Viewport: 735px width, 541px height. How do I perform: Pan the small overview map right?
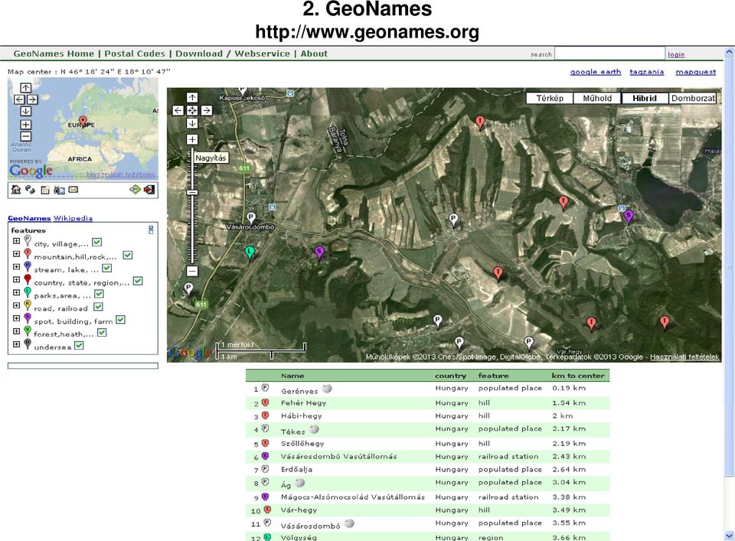[32, 99]
